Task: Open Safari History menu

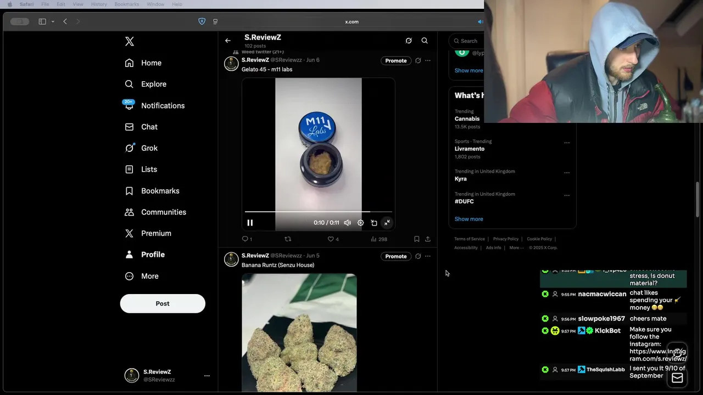Action: coord(99,4)
